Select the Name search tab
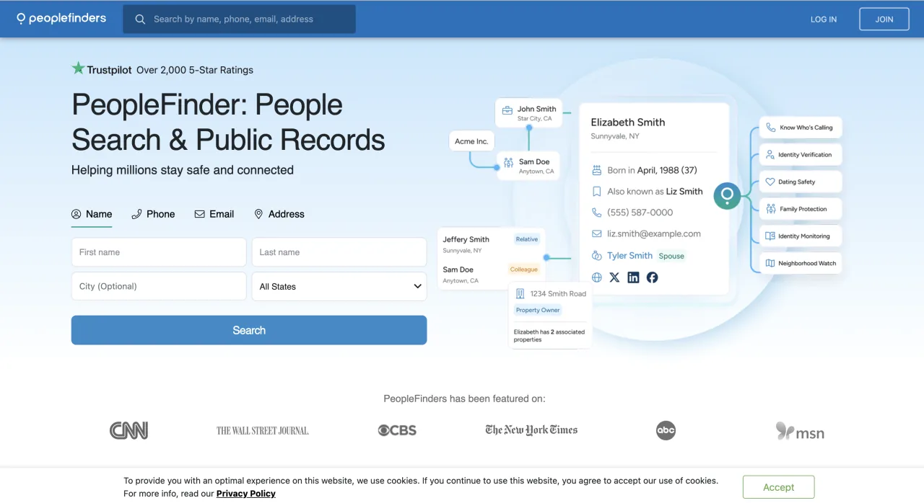The width and height of the screenshot is (924, 503). (x=92, y=214)
